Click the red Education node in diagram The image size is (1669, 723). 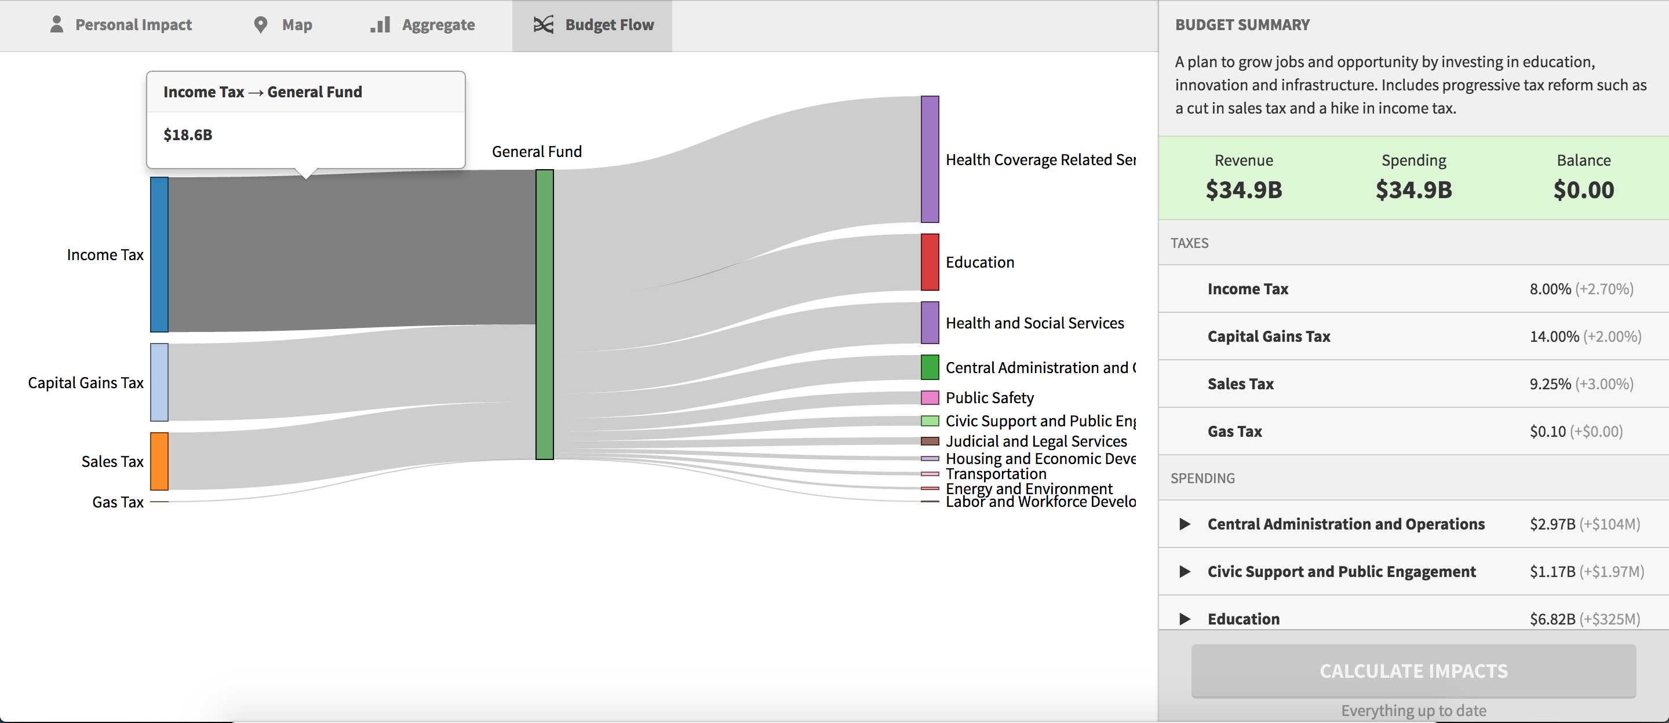tap(930, 262)
